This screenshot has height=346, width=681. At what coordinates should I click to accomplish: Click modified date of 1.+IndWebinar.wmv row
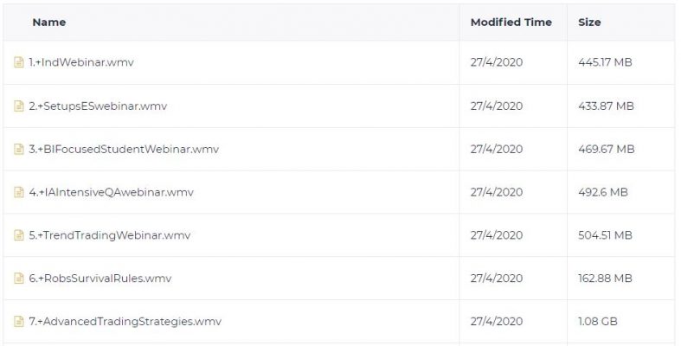(x=497, y=62)
